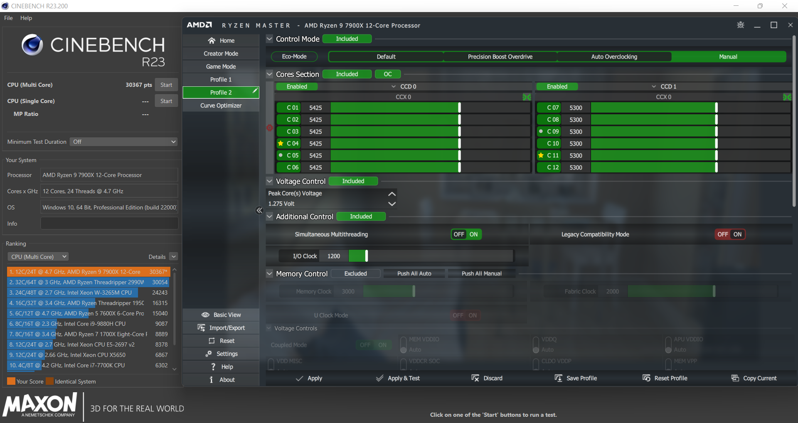Click the CCD 0 core link icon
798x423 pixels.
(527, 97)
